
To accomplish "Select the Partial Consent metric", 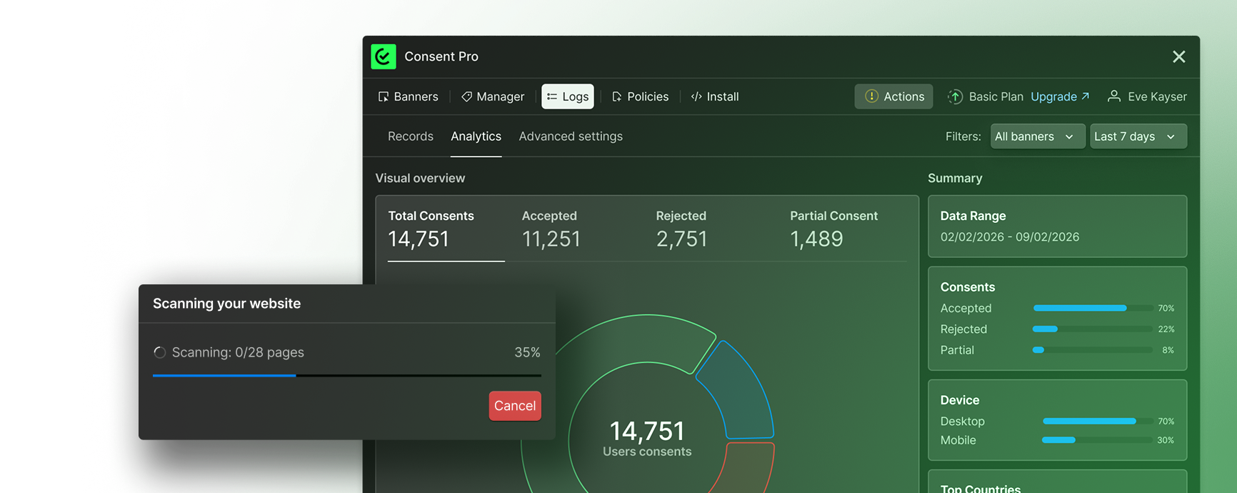I will (833, 230).
